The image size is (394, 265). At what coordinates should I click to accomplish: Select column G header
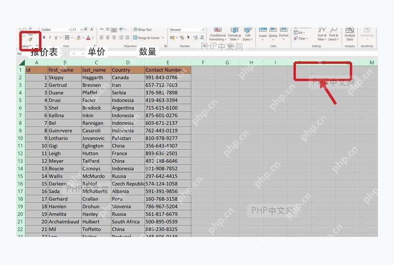(x=227, y=63)
